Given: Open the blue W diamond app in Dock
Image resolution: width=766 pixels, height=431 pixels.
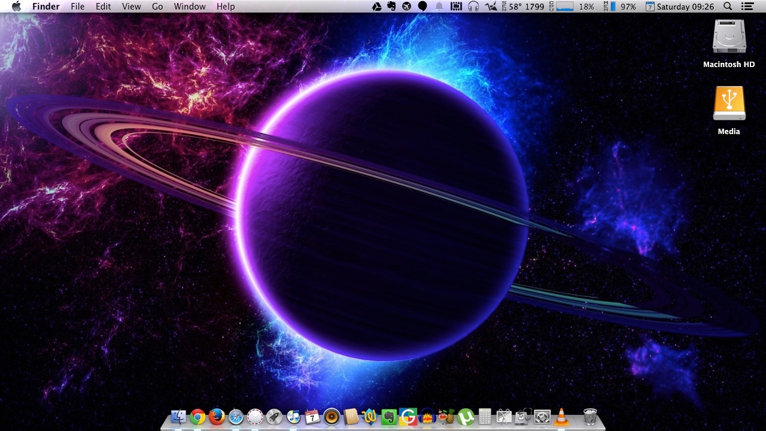Looking at the screenshot, I should 370,417.
